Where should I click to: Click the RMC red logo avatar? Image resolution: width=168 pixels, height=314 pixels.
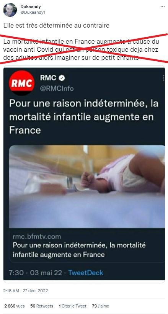coord(22,83)
